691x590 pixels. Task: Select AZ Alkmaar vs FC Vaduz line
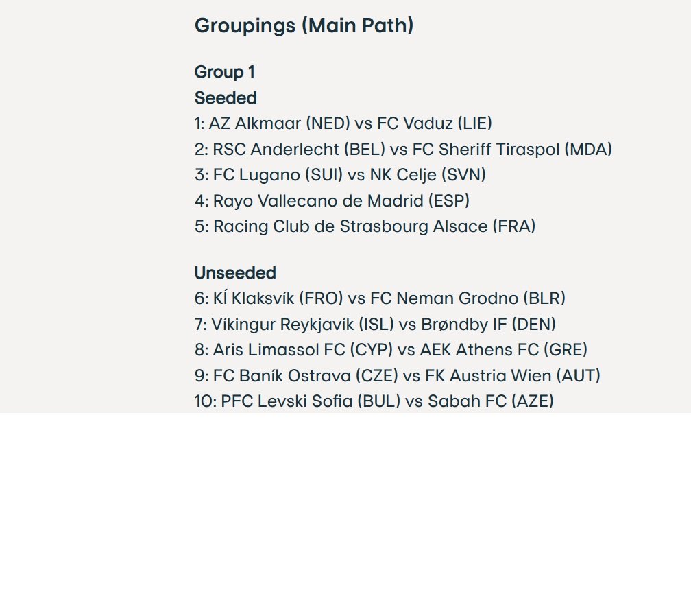click(x=343, y=123)
